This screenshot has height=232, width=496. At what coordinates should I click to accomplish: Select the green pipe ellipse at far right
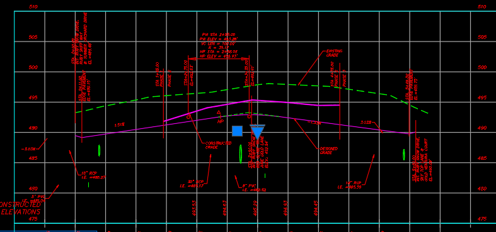404,155
